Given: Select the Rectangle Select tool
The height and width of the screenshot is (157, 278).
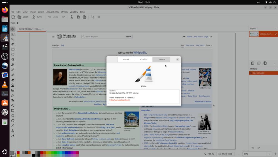Looking at the screenshot, I should tap(13, 49).
